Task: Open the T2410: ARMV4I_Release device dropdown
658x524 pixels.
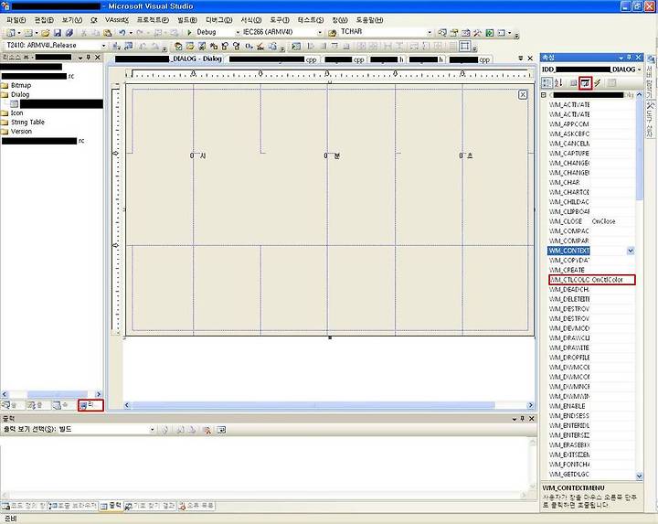Action: (x=103, y=46)
